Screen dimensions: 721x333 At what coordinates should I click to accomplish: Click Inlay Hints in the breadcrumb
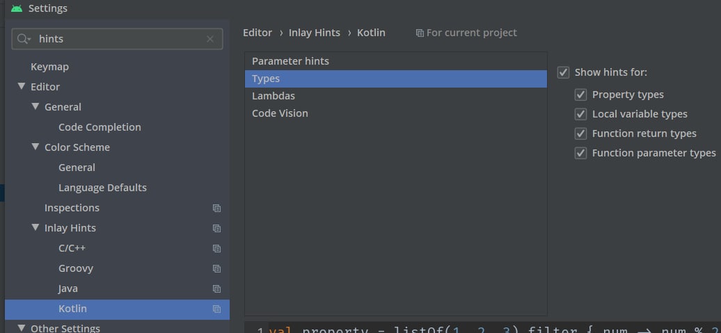pyautogui.click(x=315, y=33)
